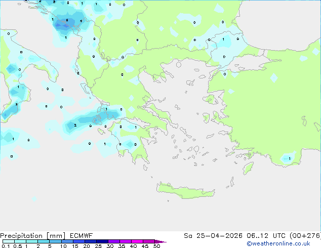Select the date '25-04-2026'
Image resolution: width=321 pixels, height=248 pixels.
pos(219,236)
